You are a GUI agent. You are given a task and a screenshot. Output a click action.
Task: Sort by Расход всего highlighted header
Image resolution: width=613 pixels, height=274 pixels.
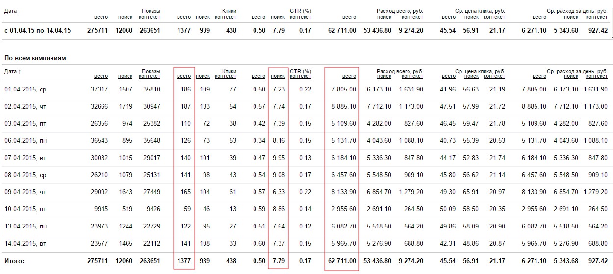tap(349, 76)
